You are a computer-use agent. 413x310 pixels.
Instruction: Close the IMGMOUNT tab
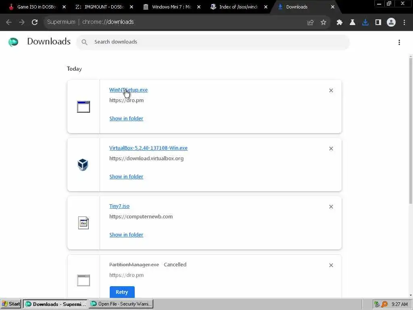point(131,7)
